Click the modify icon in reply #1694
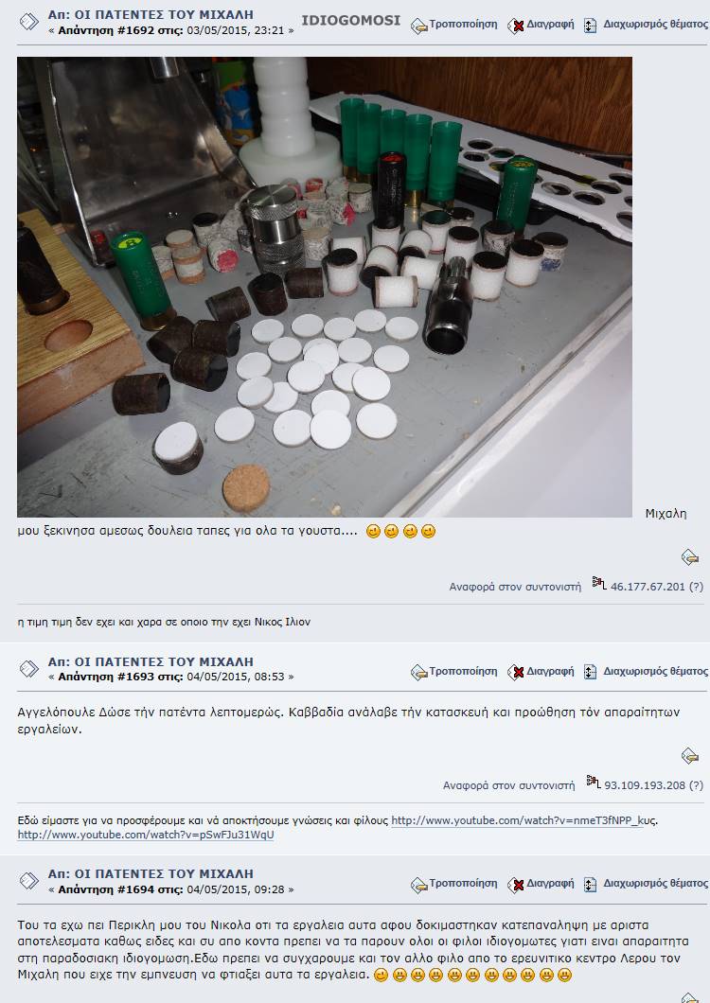Image resolution: width=710 pixels, height=1003 pixels. pos(418,885)
